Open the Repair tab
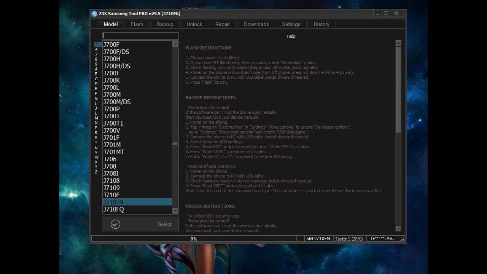 pyautogui.click(x=223, y=24)
